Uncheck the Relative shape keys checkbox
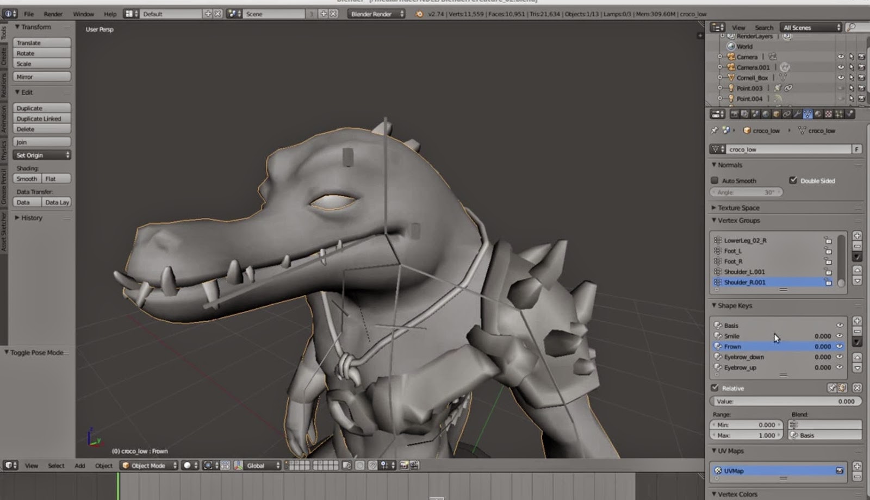 click(x=714, y=388)
